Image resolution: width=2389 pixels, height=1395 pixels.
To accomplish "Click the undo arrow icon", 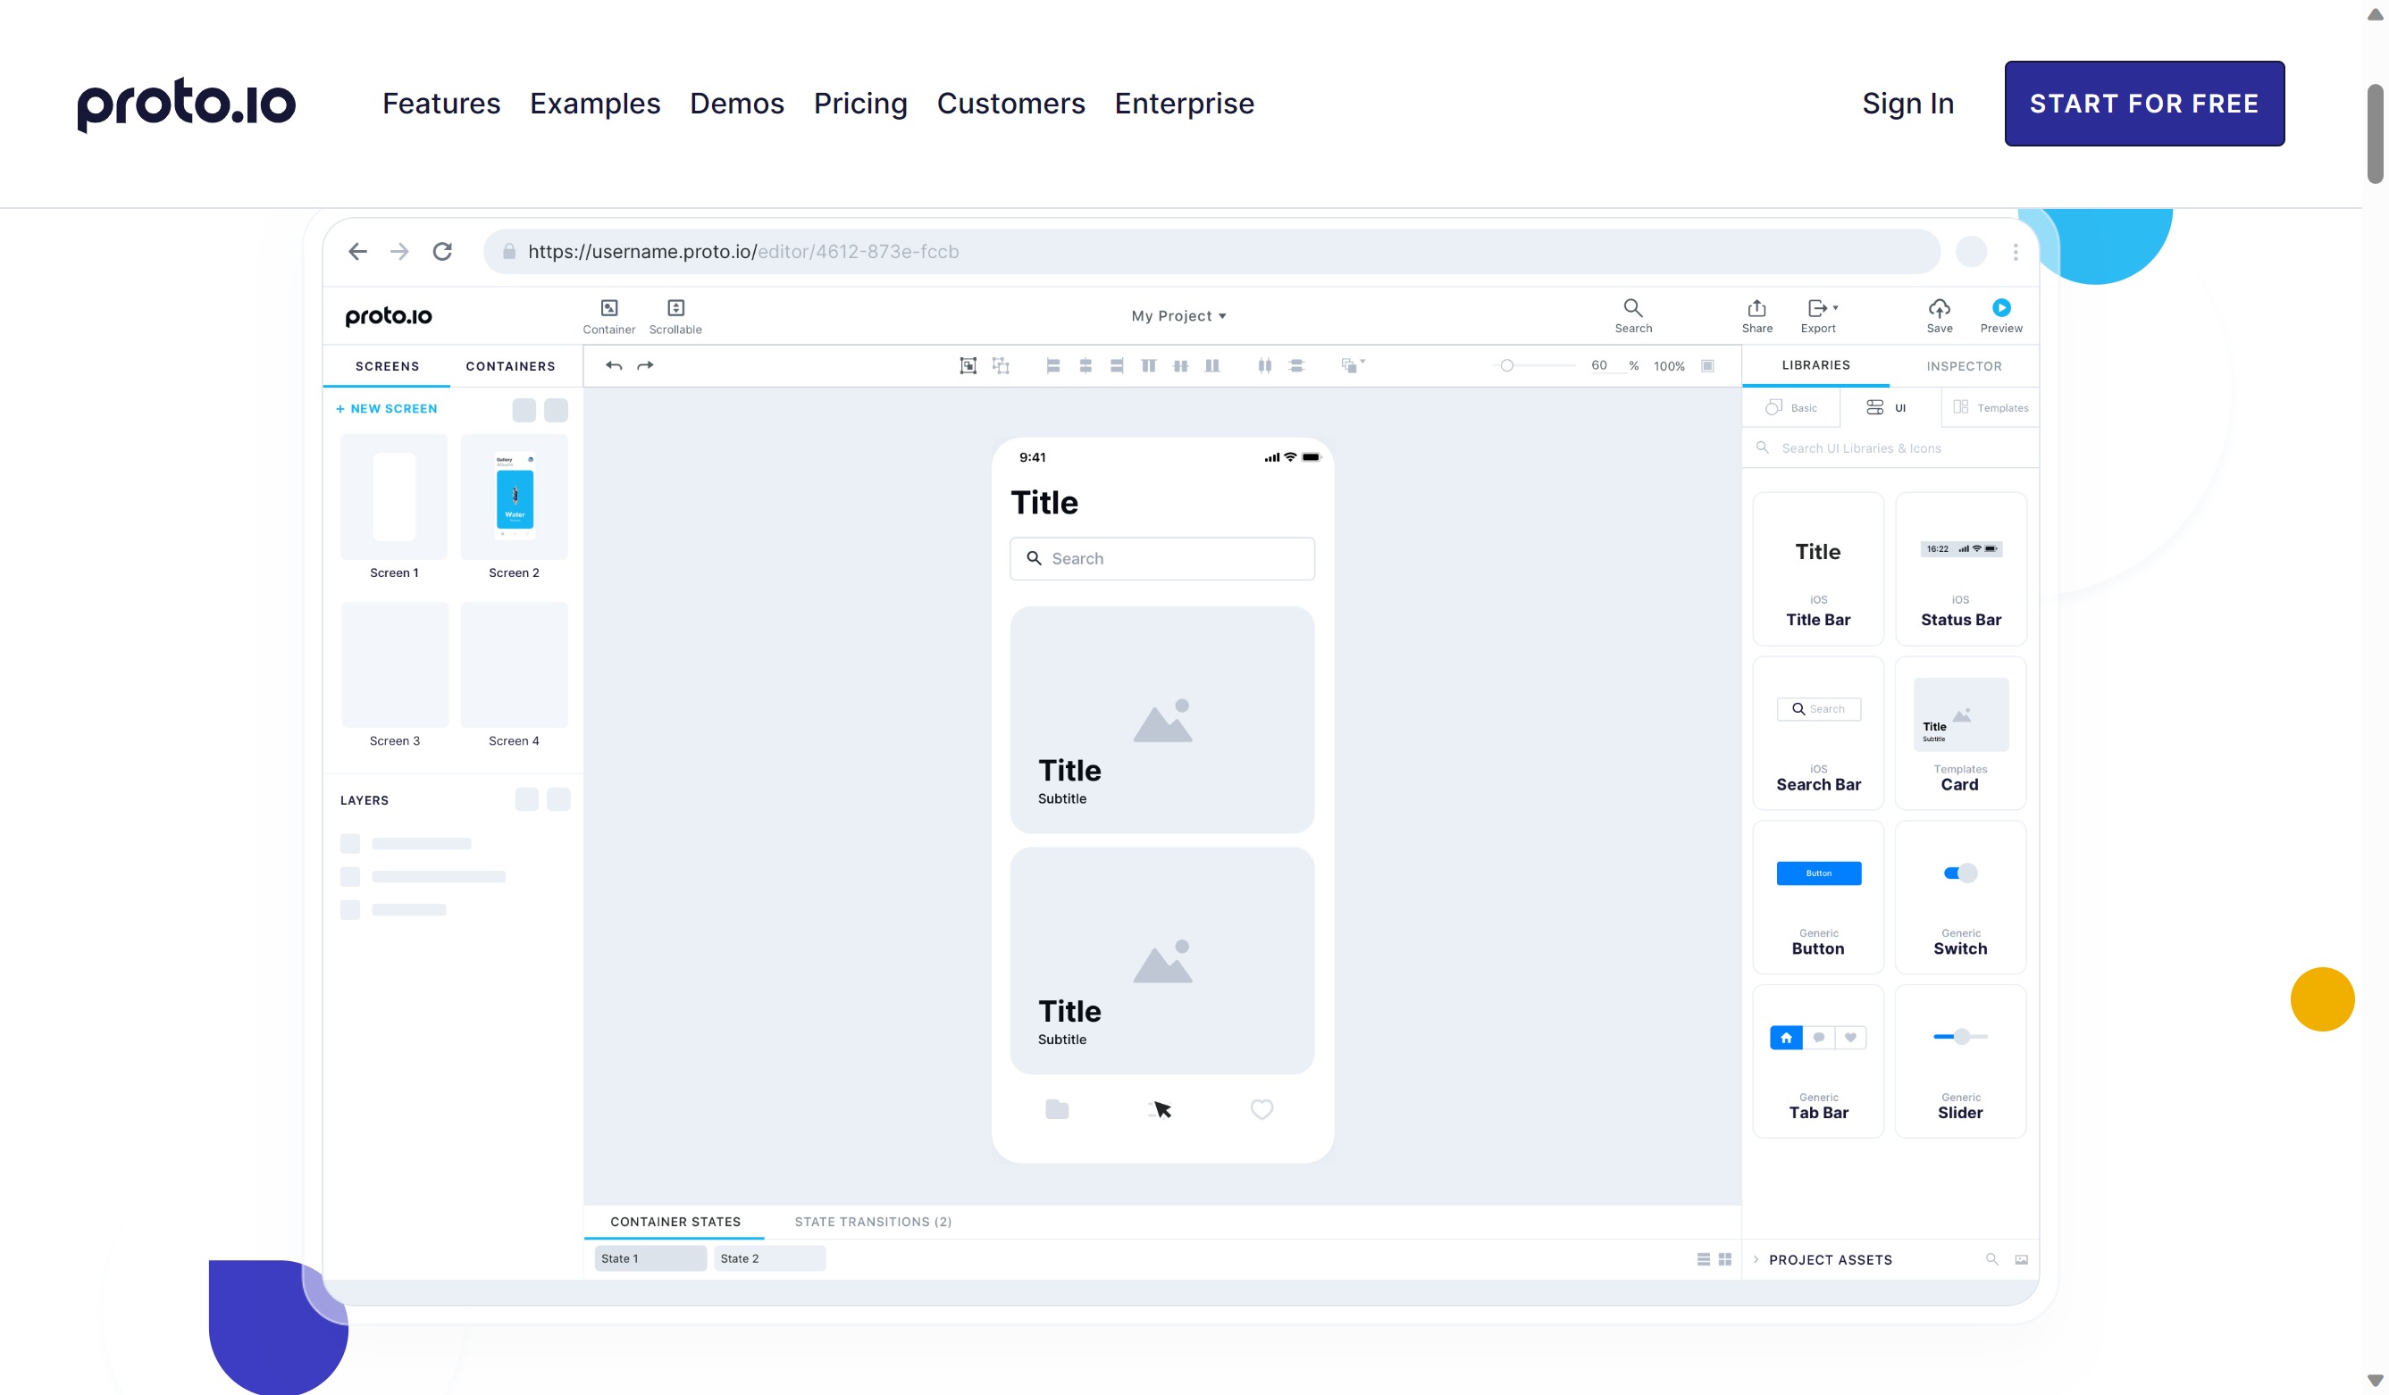I will 614,366.
